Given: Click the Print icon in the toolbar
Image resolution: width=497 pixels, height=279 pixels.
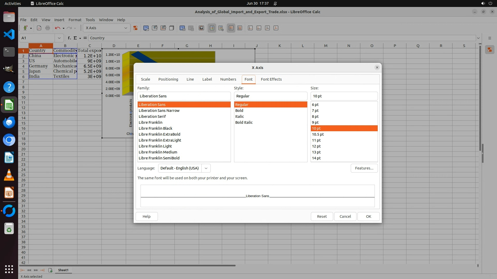Looking at the screenshot, I should (x=48, y=28).
